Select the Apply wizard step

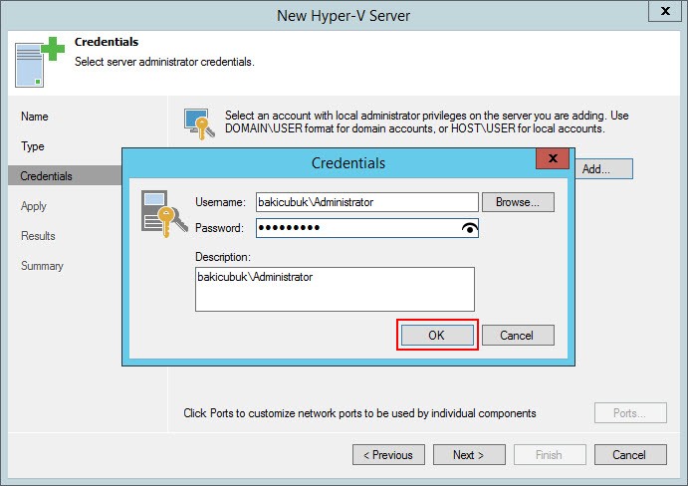(x=33, y=206)
